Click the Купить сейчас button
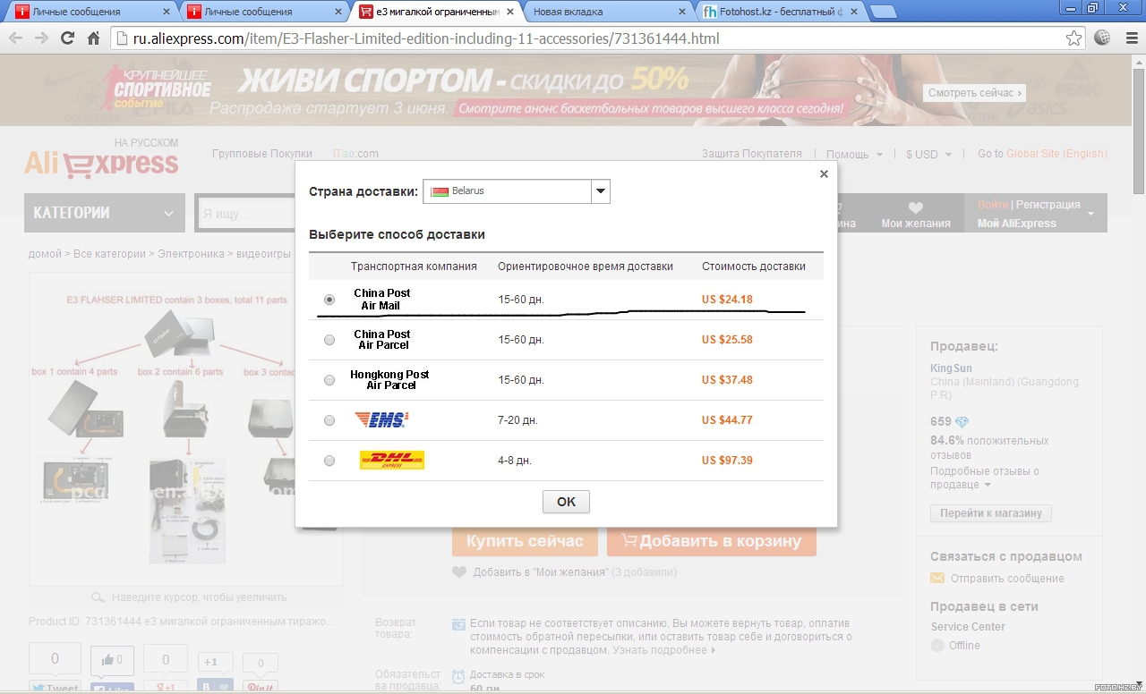 [525, 541]
